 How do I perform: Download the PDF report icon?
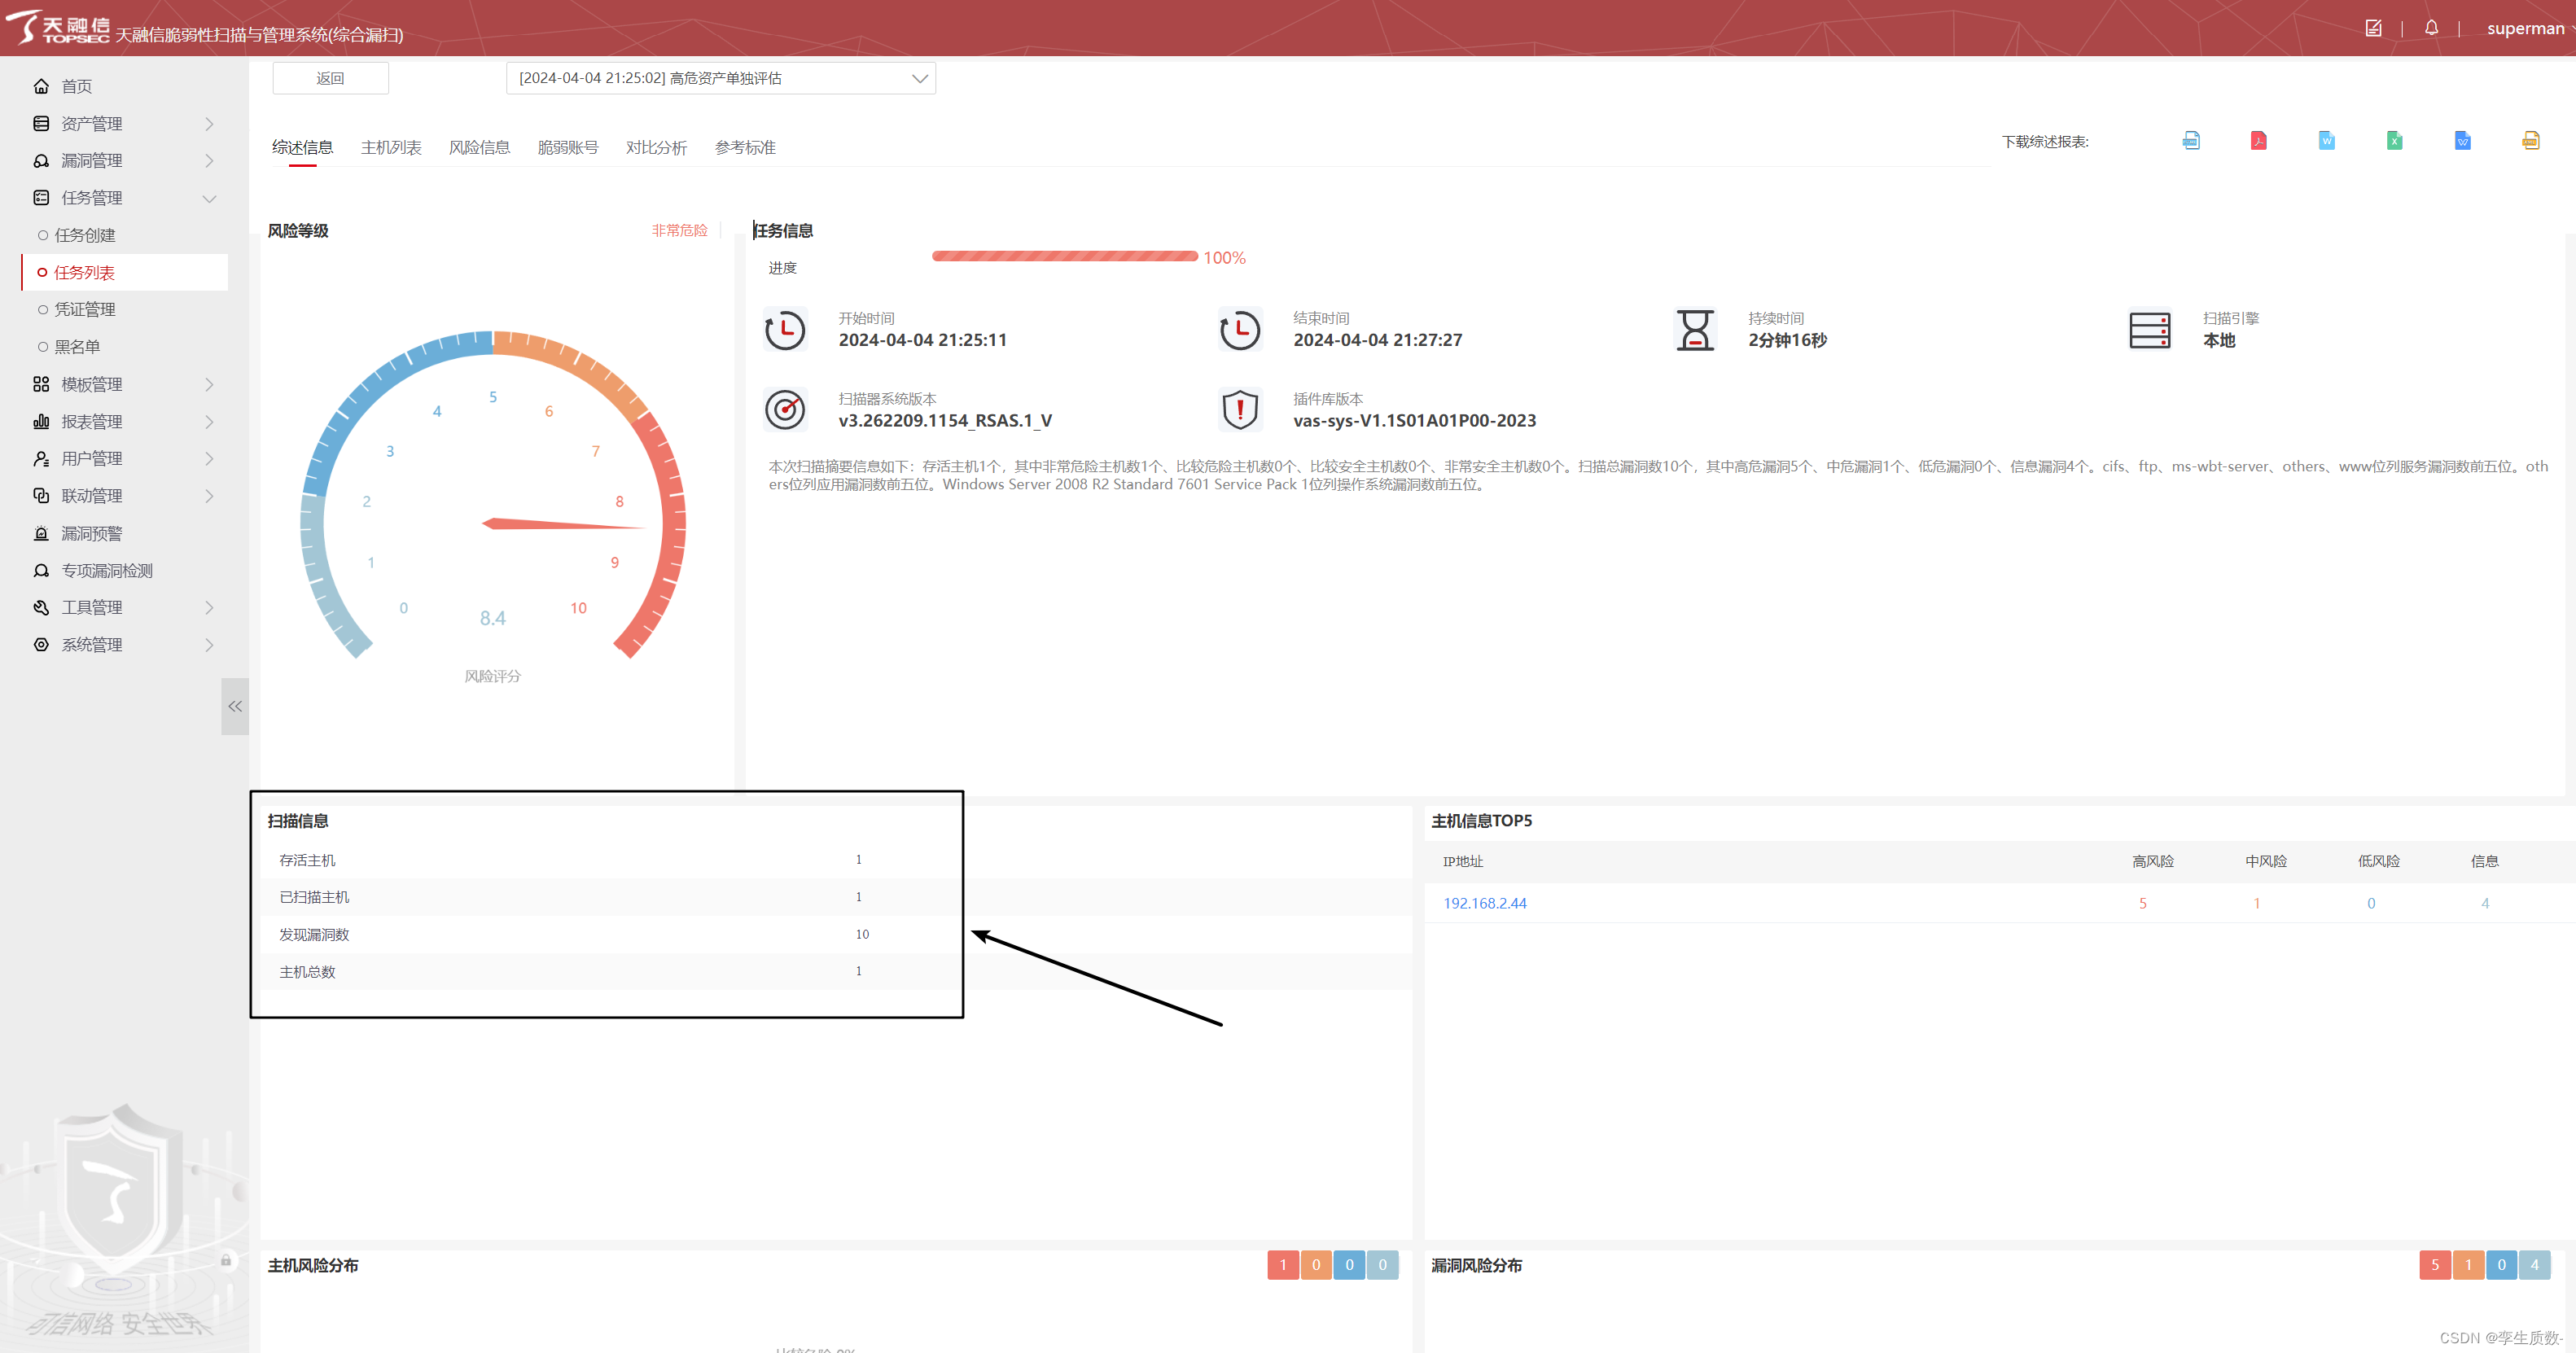(x=2258, y=141)
